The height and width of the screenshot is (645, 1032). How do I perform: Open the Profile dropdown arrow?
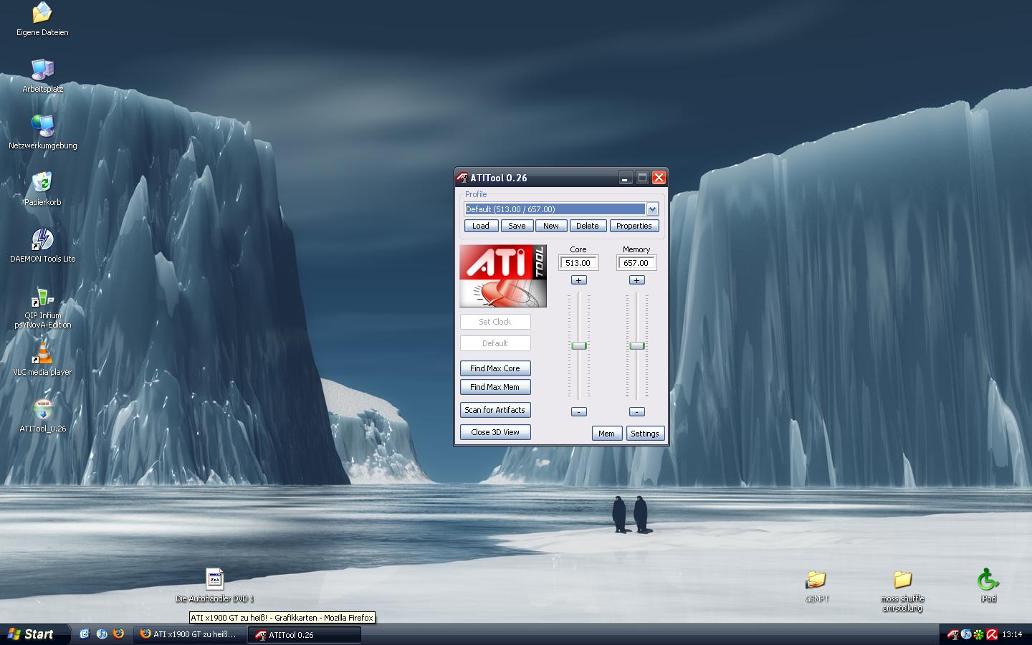652,209
